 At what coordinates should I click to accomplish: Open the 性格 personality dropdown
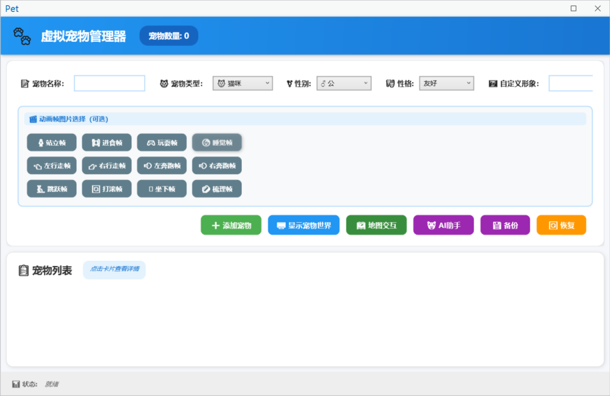446,84
